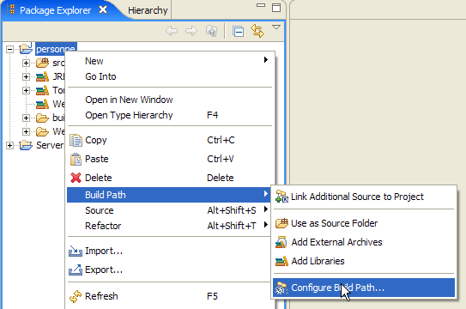Click the Link Additional Source icon
The height and width of the screenshot is (309, 466).
click(x=281, y=197)
